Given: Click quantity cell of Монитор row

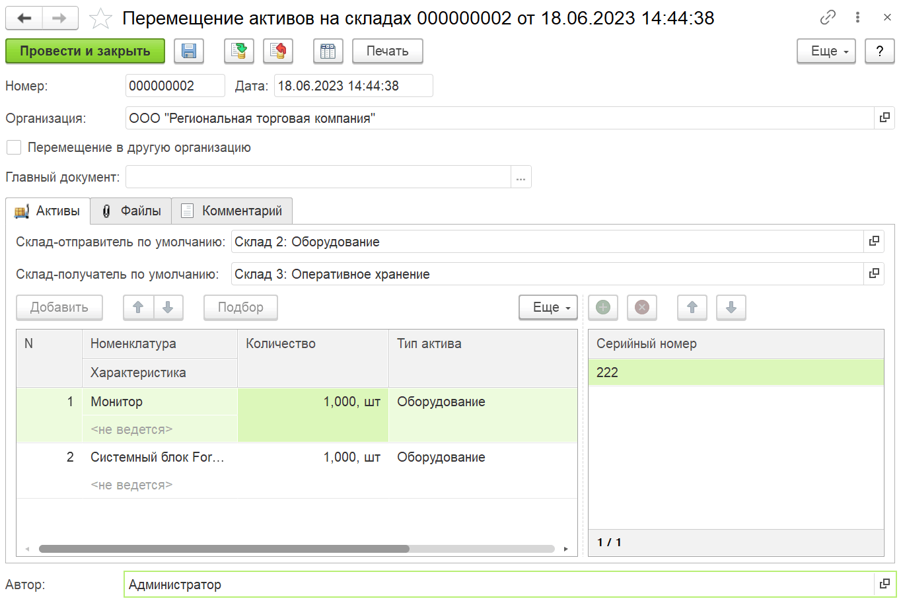Looking at the screenshot, I should 313,415.
